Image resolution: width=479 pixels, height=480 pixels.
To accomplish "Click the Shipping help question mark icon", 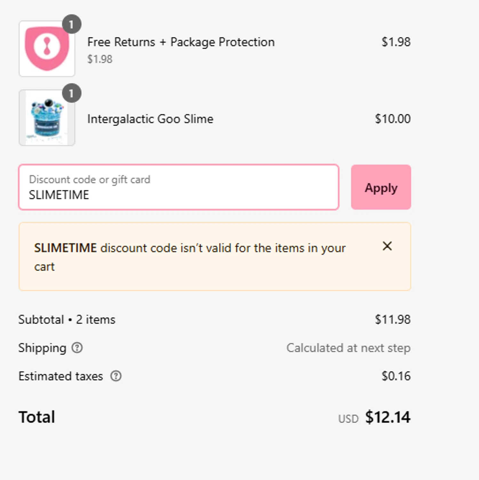I will 77,348.
